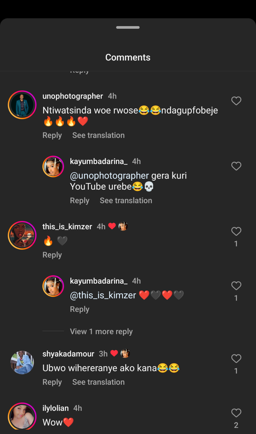
Task: Tap heart on this_is_kimzer's comment
Action: tap(236, 231)
